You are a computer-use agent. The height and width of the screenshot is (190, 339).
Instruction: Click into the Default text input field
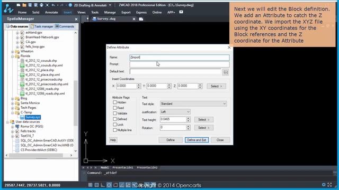pos(175,71)
